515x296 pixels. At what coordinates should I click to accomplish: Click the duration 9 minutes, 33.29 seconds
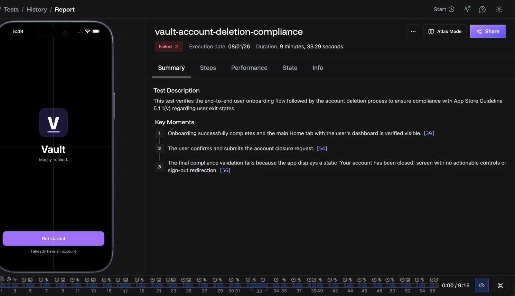(312, 47)
